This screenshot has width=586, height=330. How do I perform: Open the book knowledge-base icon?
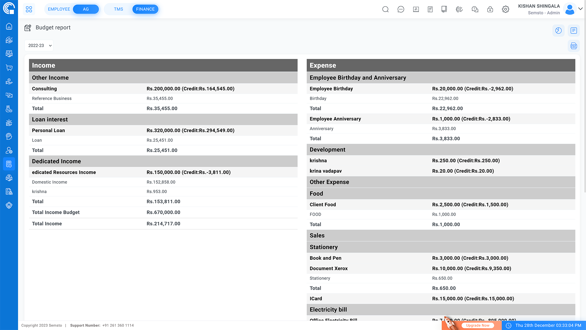[x=444, y=9]
